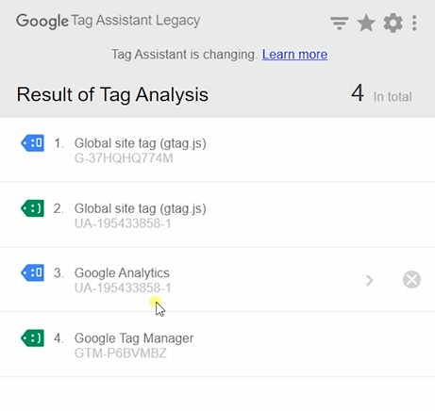The height and width of the screenshot is (411, 435).
Task: Open second Global site tag (gtag.js) entry
Action: point(217,215)
